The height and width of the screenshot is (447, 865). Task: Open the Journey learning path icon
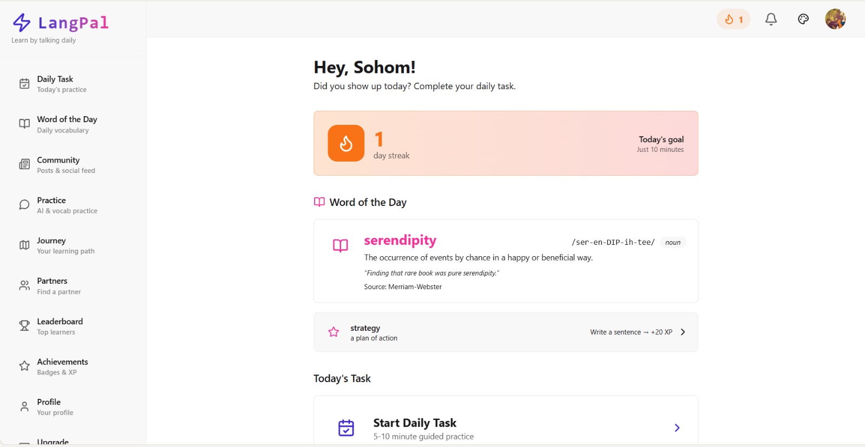coord(24,245)
